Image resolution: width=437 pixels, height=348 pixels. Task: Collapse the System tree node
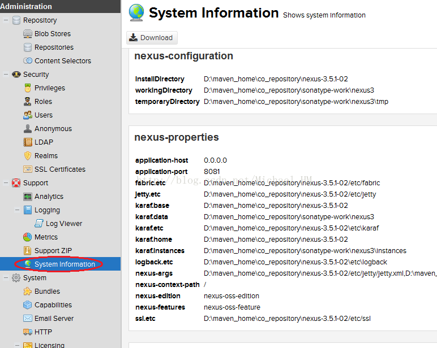pyautogui.click(x=6, y=278)
